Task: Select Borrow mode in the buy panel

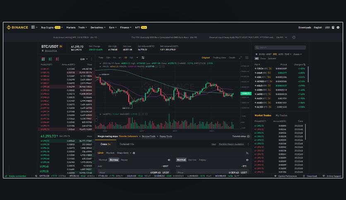Action: coord(114,160)
